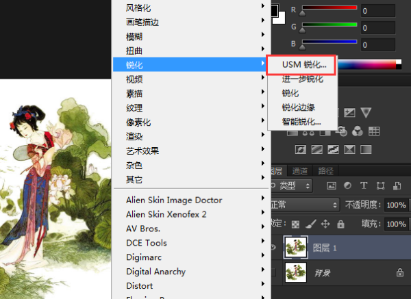Lock layer position (move icon)

[x=325, y=224]
